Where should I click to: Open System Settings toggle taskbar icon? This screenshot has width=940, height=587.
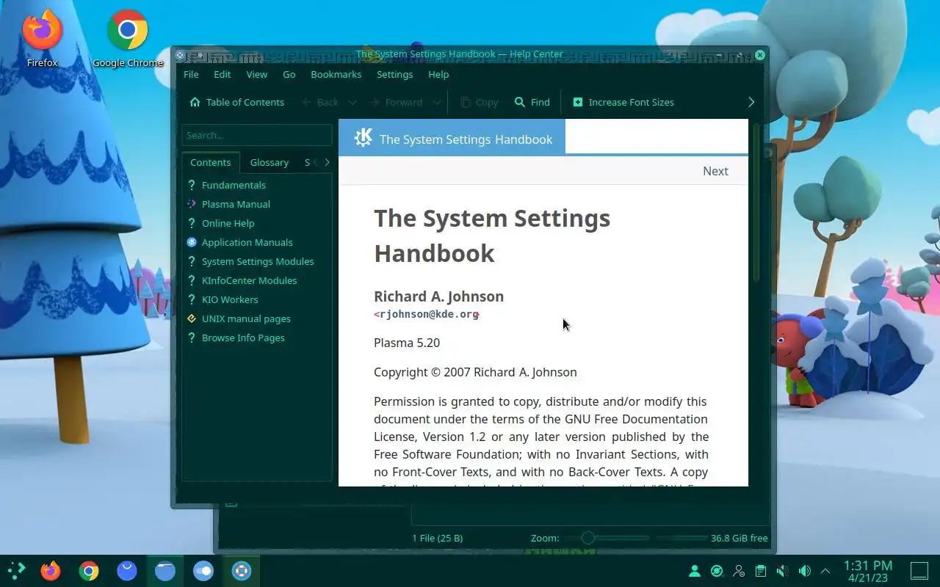(x=203, y=570)
